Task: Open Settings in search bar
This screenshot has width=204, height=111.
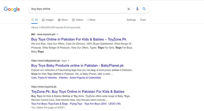Action: (x=131, y=20)
